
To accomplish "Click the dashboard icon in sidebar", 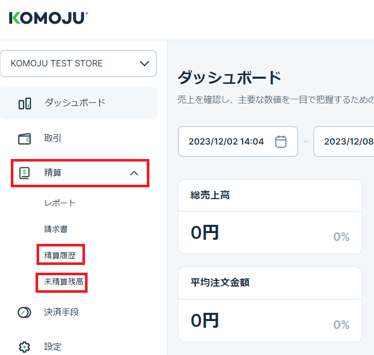I will point(25,103).
